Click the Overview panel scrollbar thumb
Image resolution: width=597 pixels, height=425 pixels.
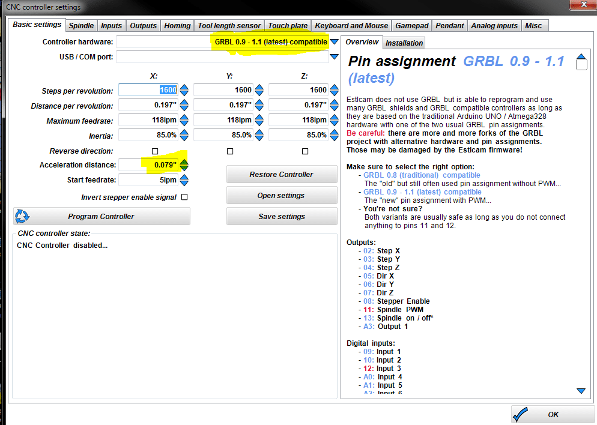581,65
